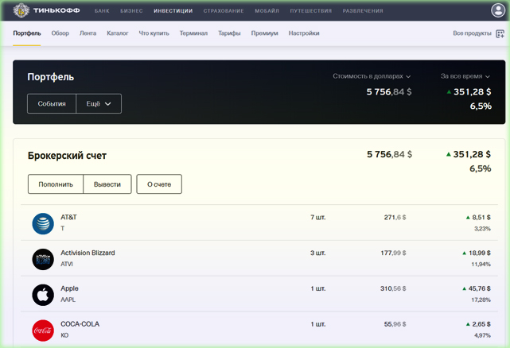Open the За все время dropdown
The height and width of the screenshot is (348, 510).
pos(465,76)
